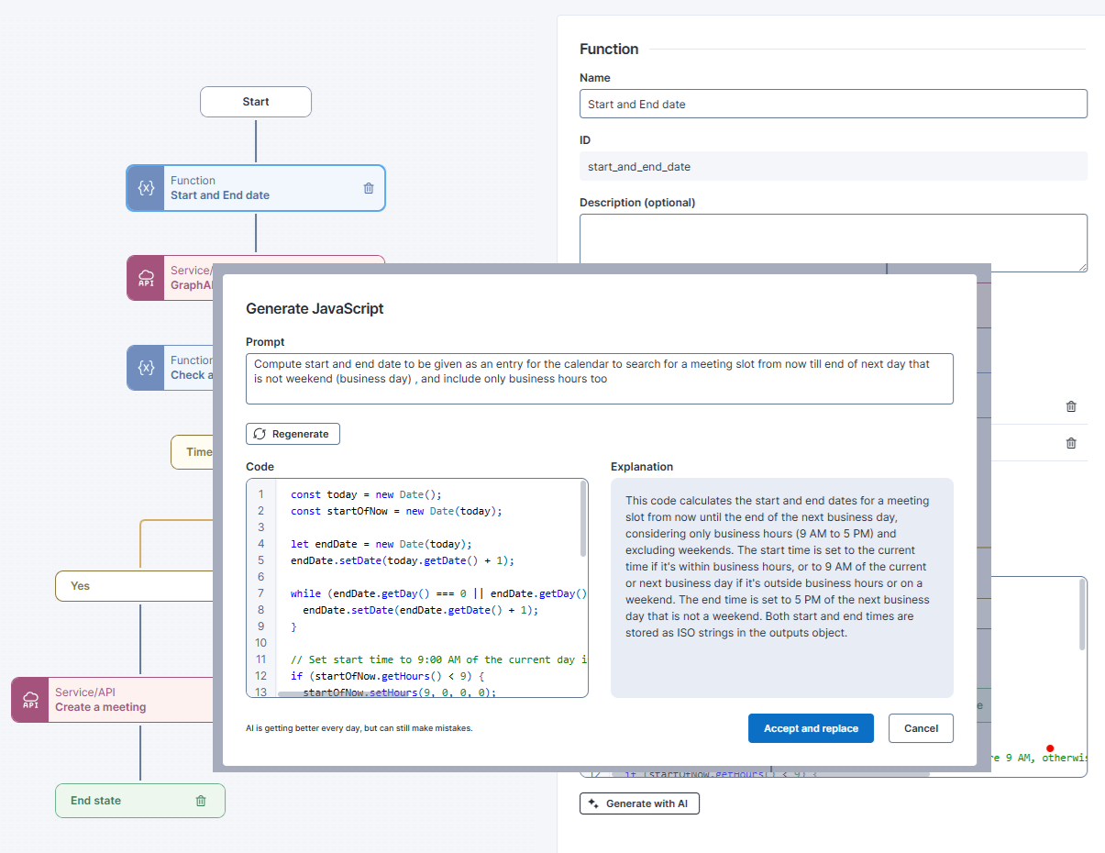Click the function Name input field

(833, 104)
